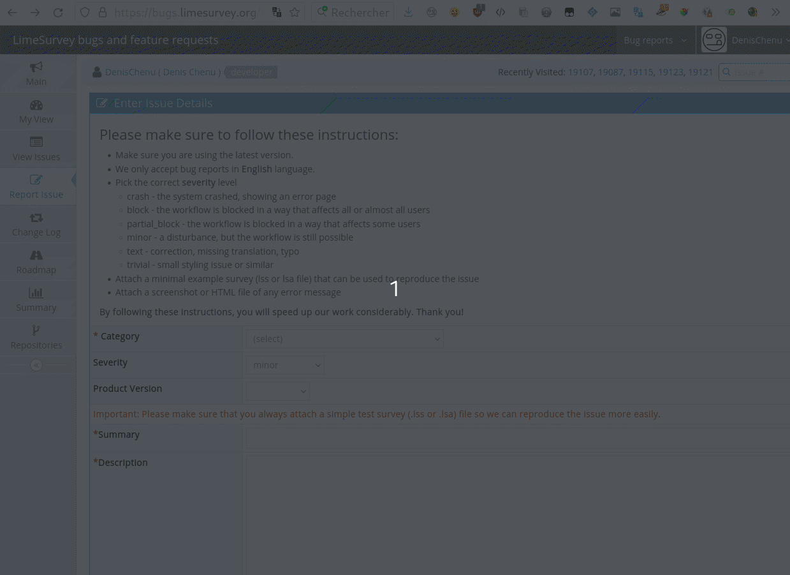Screen dimensions: 790x575
Task: Click the DenisChenu ( Denis Chenu ) profile link
Action: [163, 72]
